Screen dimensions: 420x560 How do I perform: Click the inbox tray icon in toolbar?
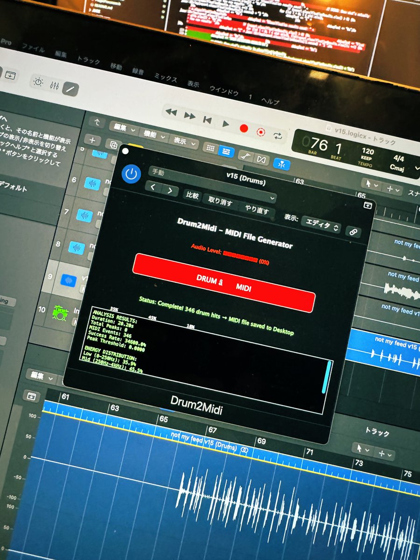pyautogui.click(x=10, y=75)
